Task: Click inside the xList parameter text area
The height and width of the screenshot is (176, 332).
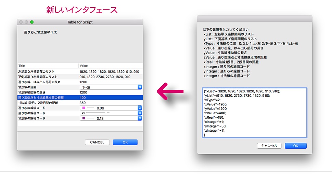Action: click(x=254, y=113)
